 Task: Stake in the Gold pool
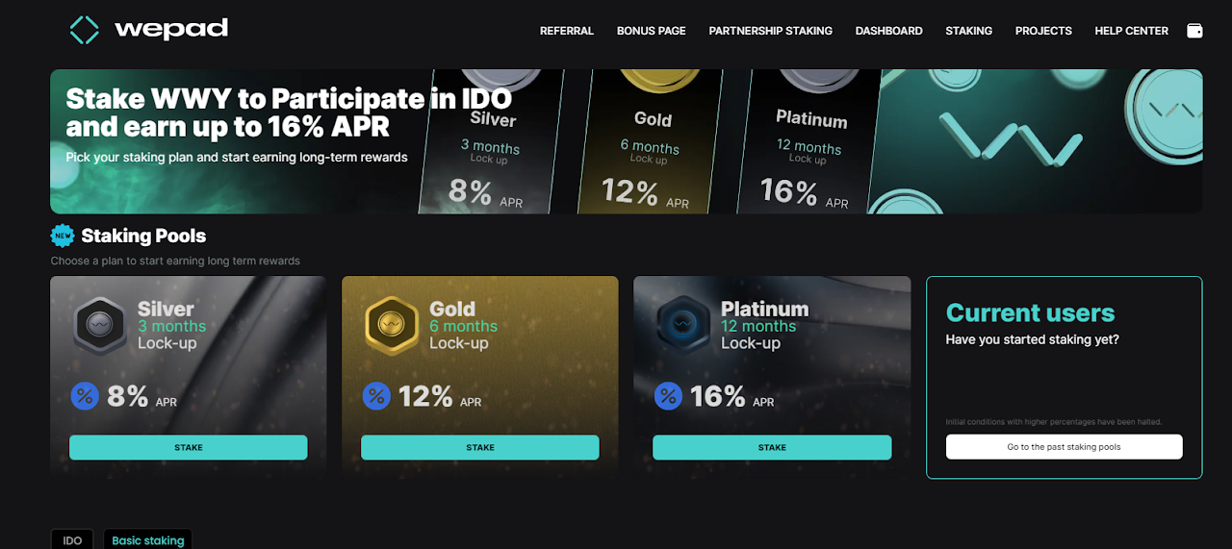(x=480, y=447)
